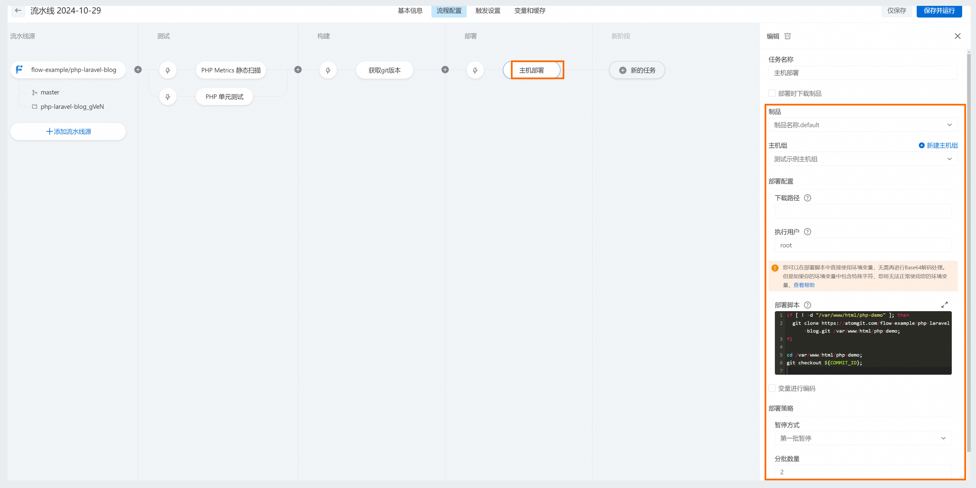The height and width of the screenshot is (488, 976).
Task: Click the folder icon of php-laravel-blog_gVeN
Action: click(34, 107)
